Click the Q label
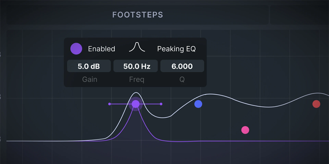This screenshot has height=164, width=329. pyautogui.click(x=182, y=79)
